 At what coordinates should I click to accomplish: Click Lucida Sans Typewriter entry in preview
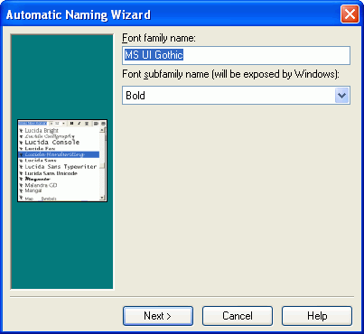pos(61,167)
